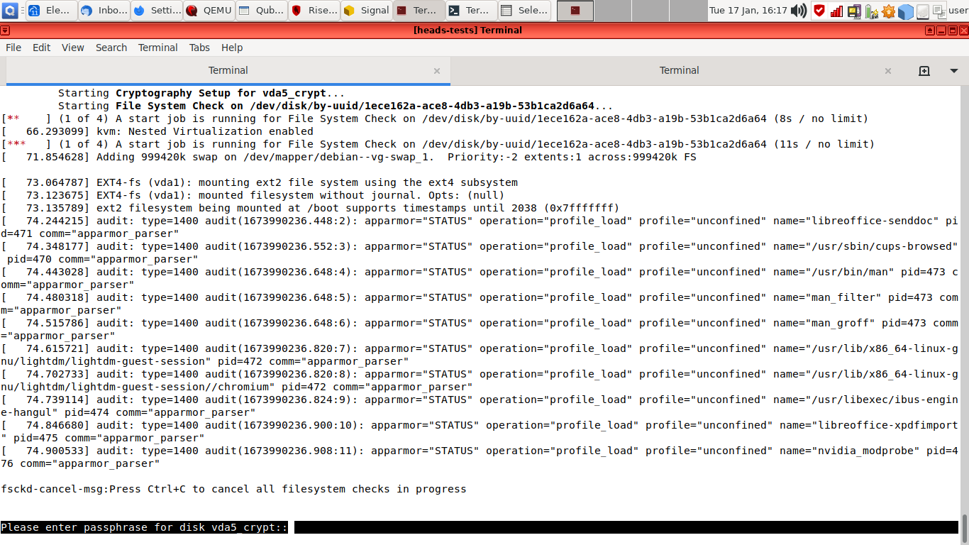Click the red shield icon in system tray
969x545 pixels.
819,11
